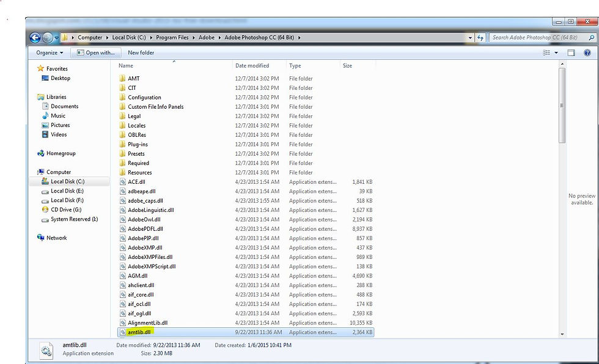This screenshot has width=599, height=364.
Task: Select Computer in the breadcrumb path
Action: tap(90, 37)
